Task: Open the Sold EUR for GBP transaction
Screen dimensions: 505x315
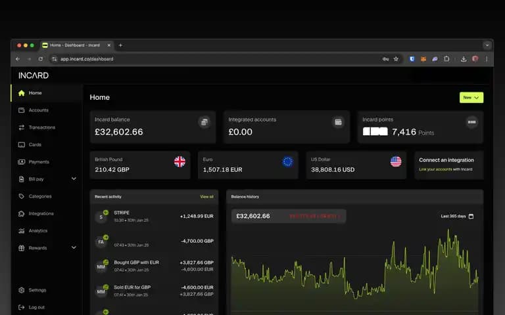Action: coord(154,291)
